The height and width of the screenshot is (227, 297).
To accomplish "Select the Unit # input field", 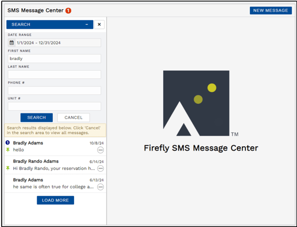I will [x=55, y=106].
